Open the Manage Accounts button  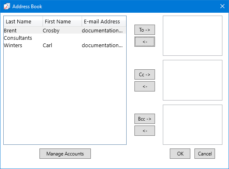coord(65,154)
